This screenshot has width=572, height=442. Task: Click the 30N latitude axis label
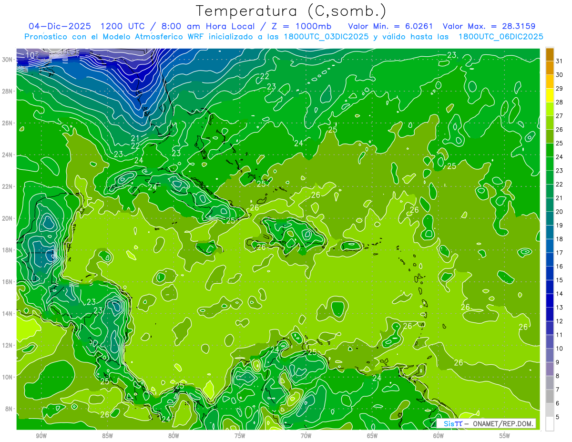tap(8, 60)
